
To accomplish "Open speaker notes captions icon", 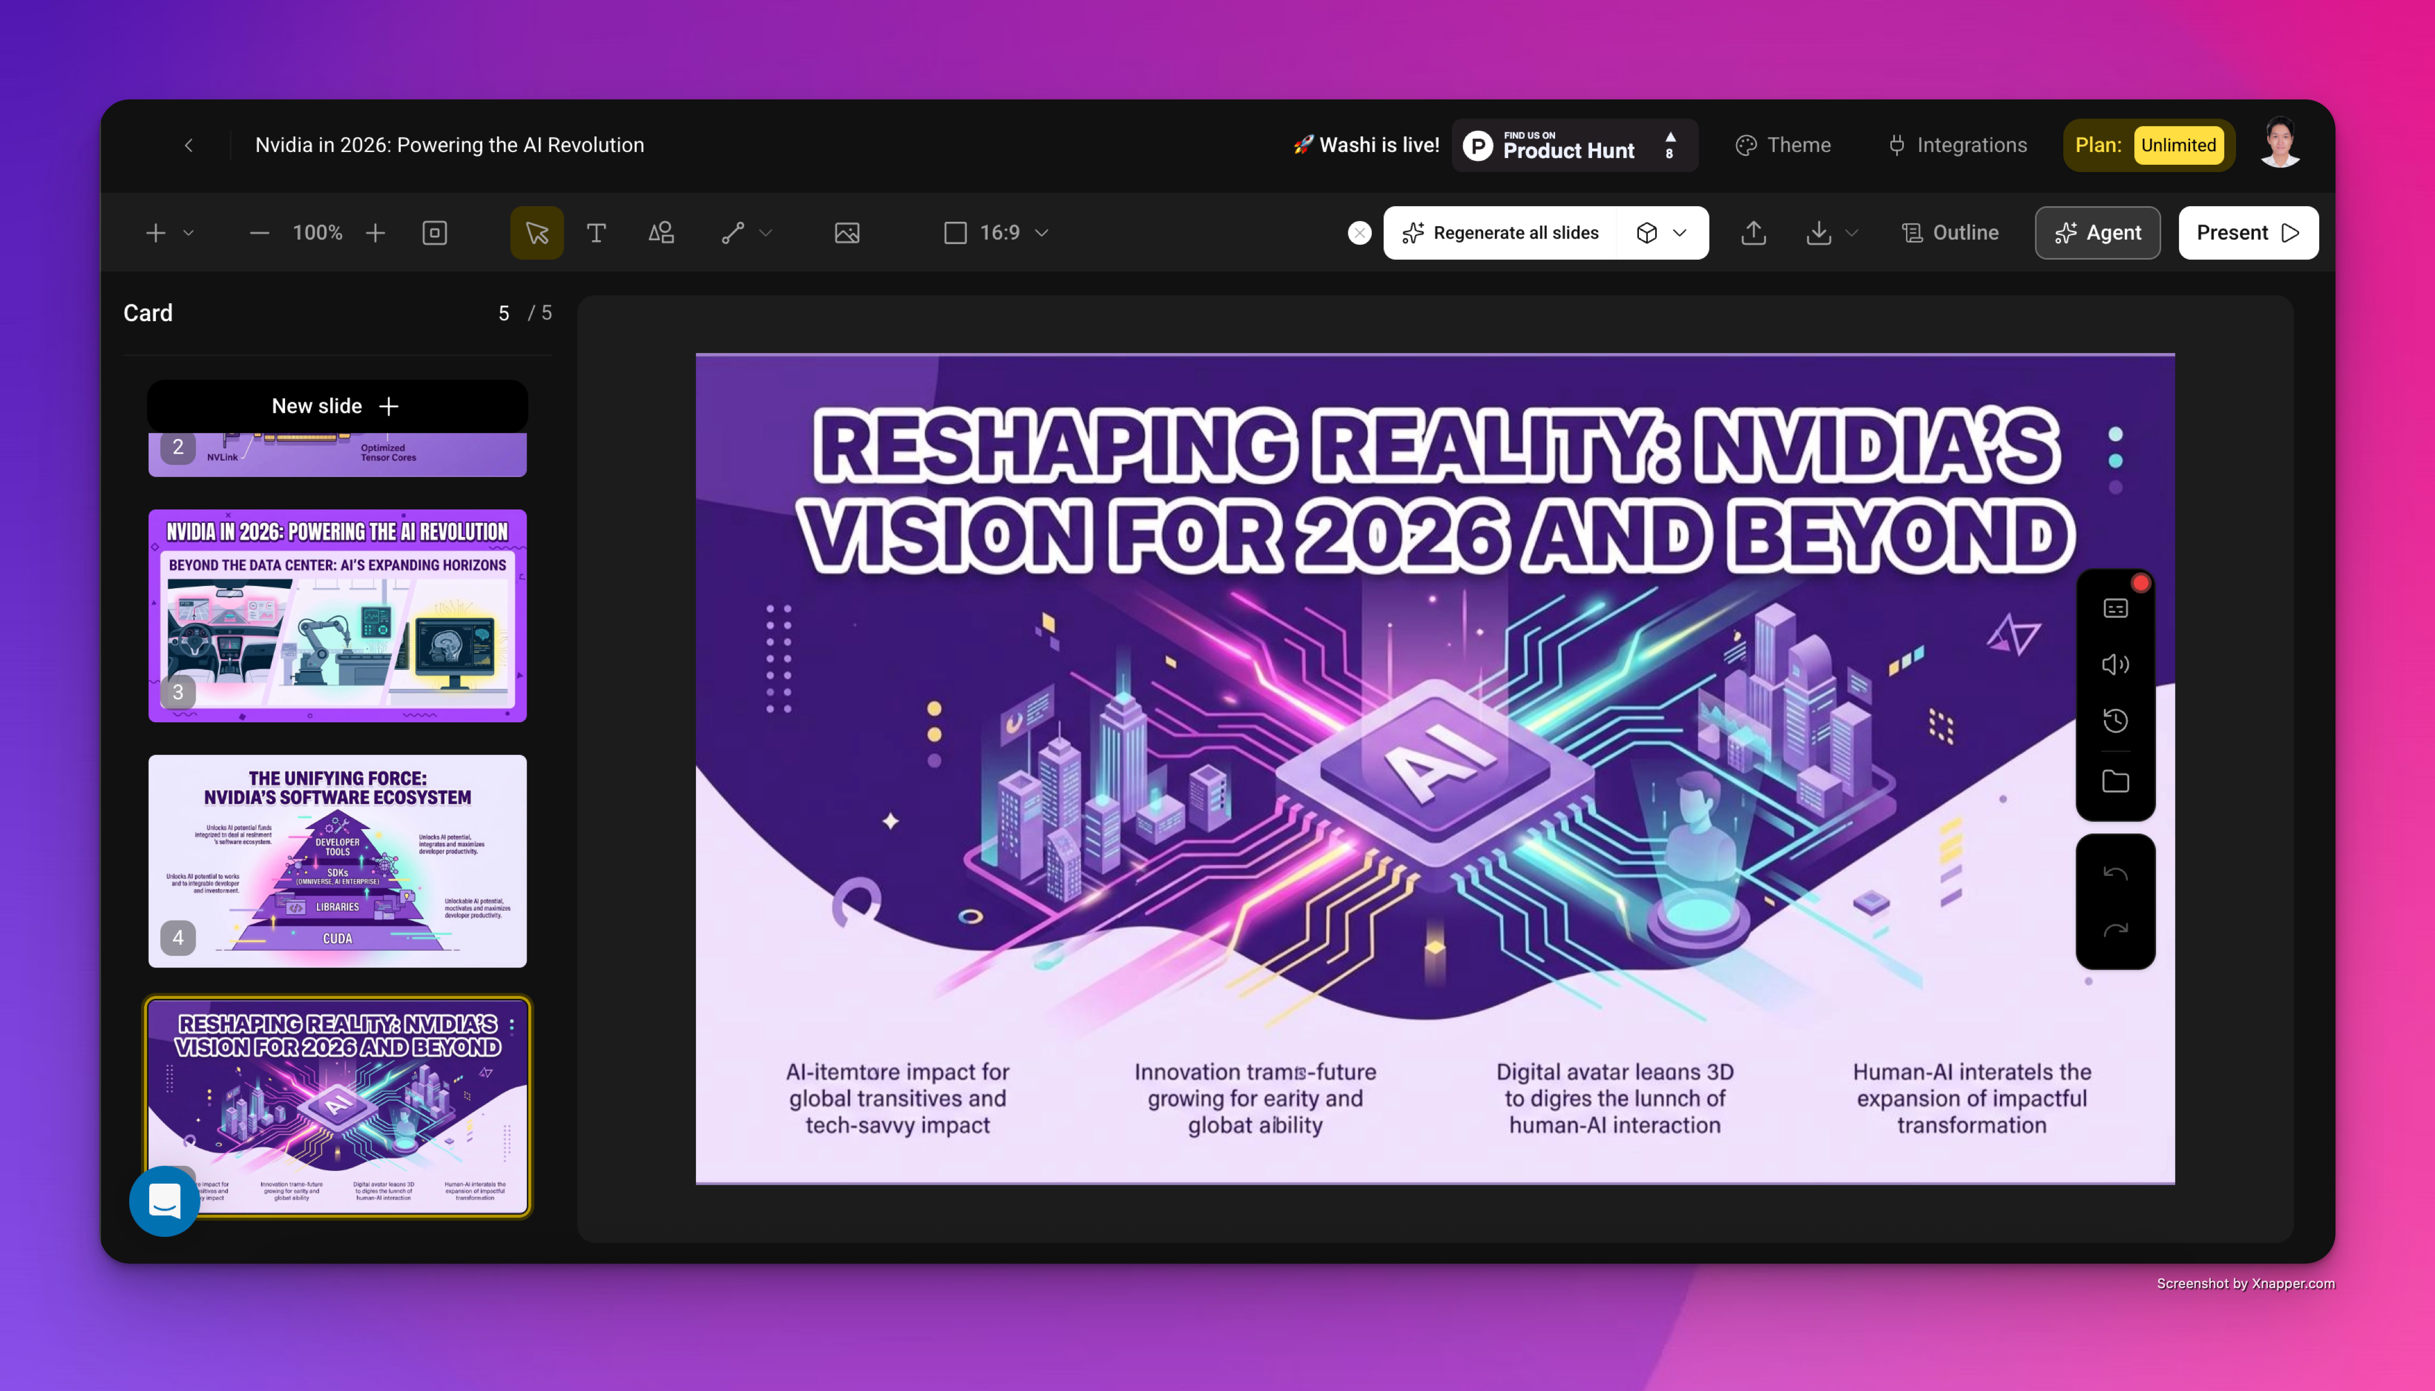I will (x=2115, y=608).
